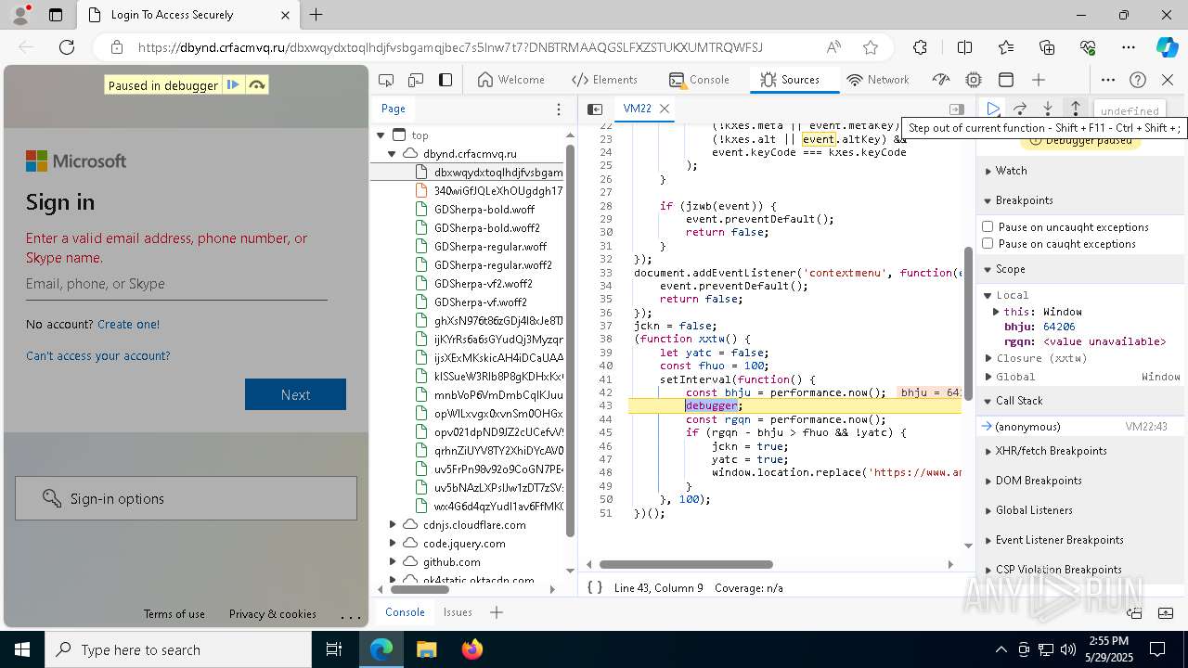The height and width of the screenshot is (668, 1188).
Task: Open Sign-in options
Action: (186, 498)
